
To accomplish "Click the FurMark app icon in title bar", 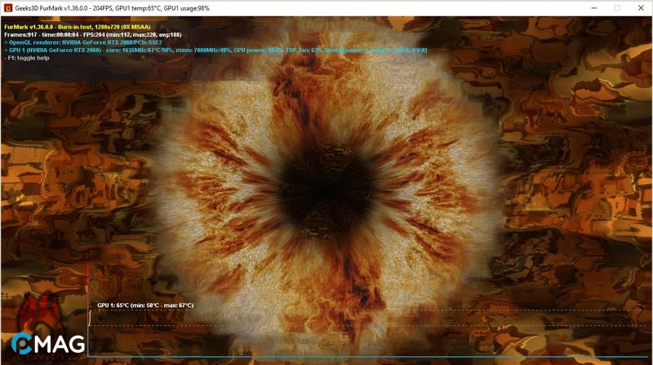I will coord(7,7).
